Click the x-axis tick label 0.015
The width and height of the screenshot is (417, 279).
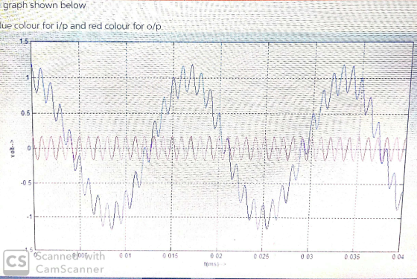click(171, 256)
